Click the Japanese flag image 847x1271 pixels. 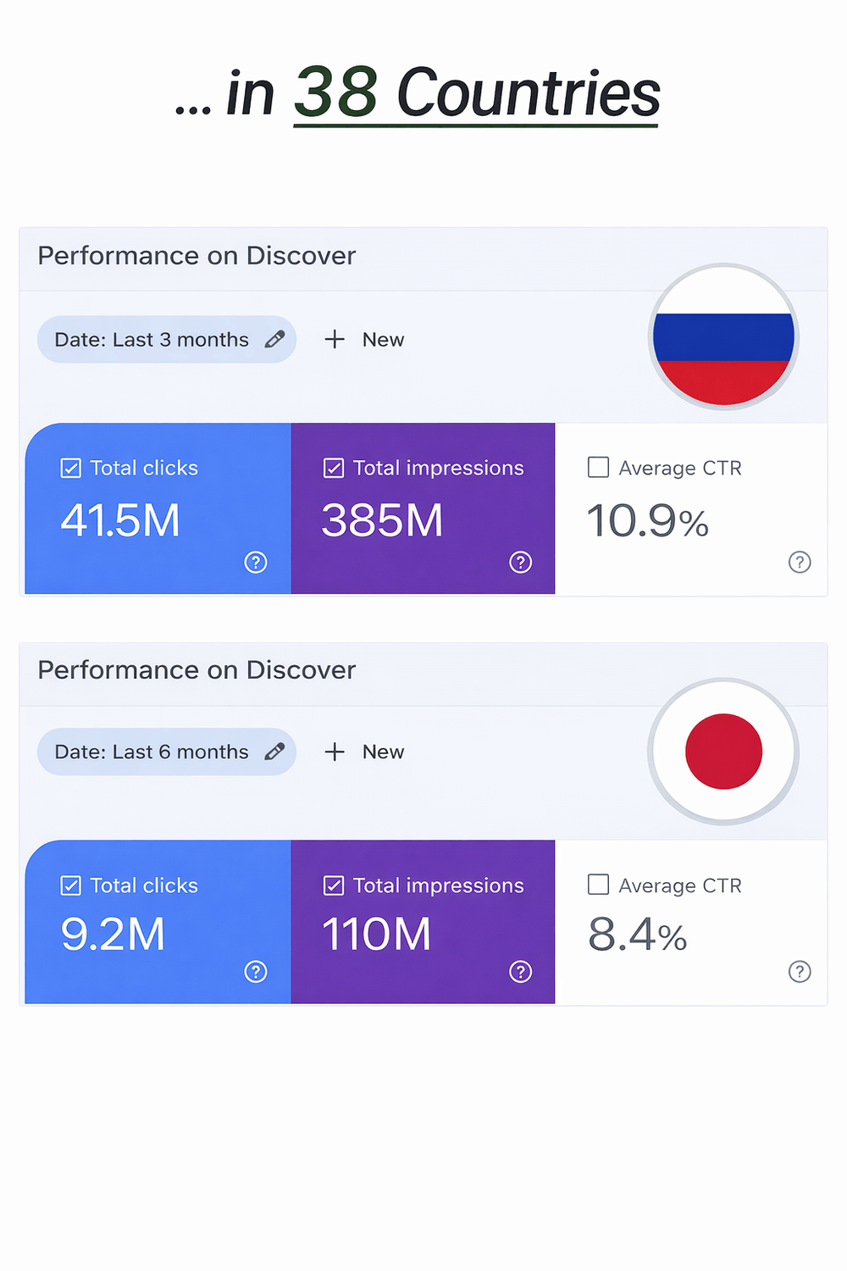click(723, 752)
